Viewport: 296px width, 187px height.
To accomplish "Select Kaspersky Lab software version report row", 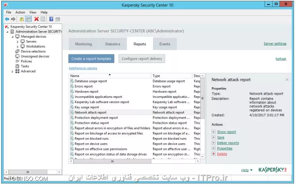I will point(134,102).
